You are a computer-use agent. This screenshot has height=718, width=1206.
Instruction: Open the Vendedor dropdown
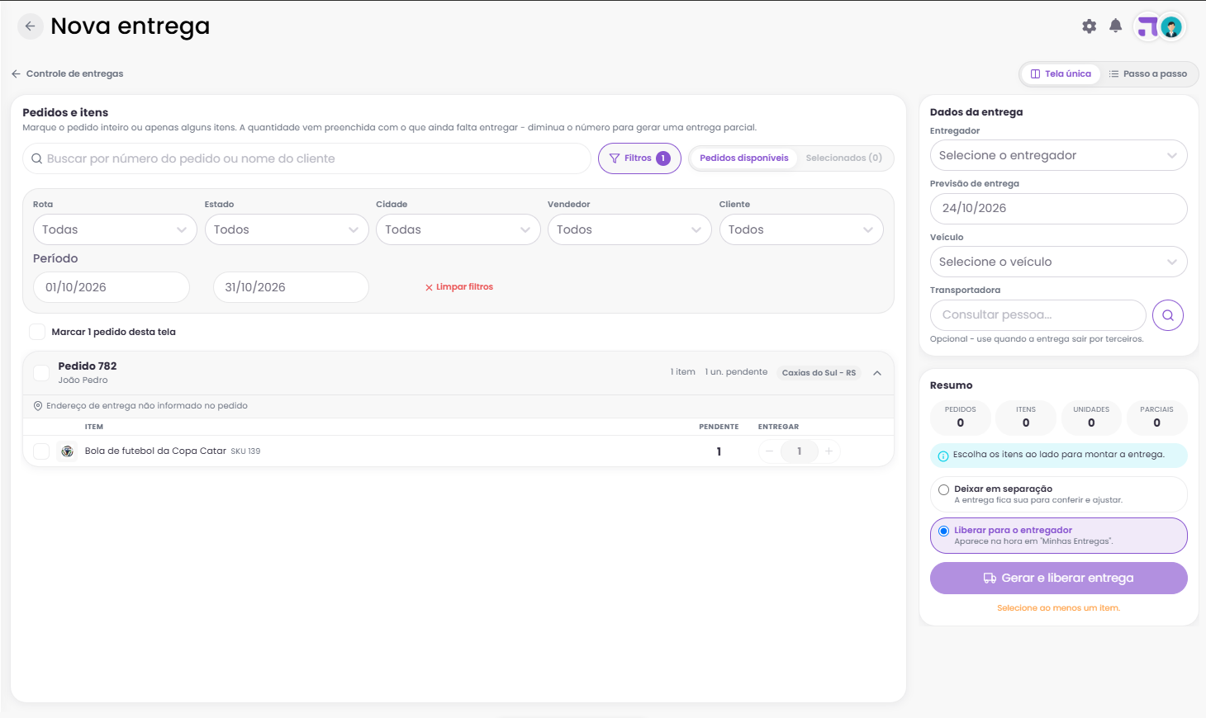(x=629, y=229)
